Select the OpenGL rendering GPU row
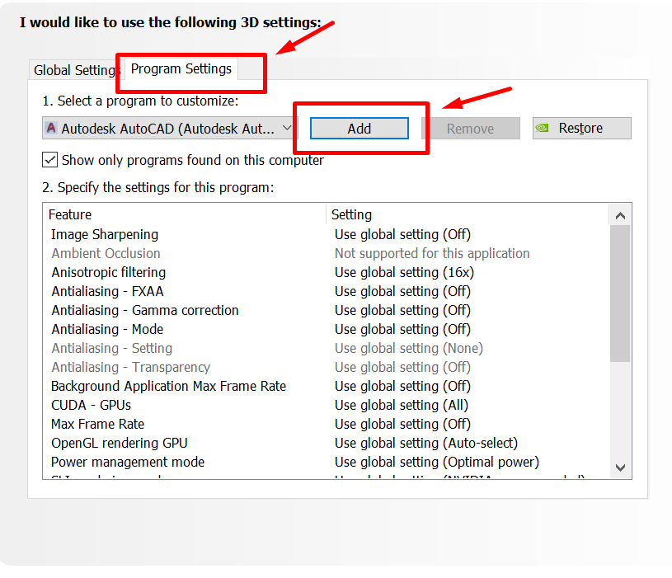 coord(119,443)
